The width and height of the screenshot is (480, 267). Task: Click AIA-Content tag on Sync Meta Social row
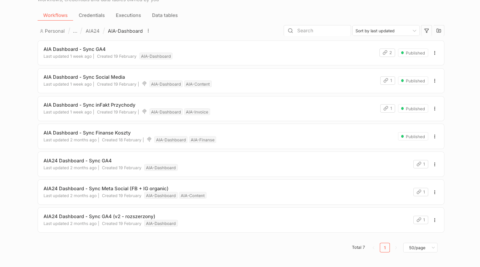pyautogui.click(x=193, y=196)
